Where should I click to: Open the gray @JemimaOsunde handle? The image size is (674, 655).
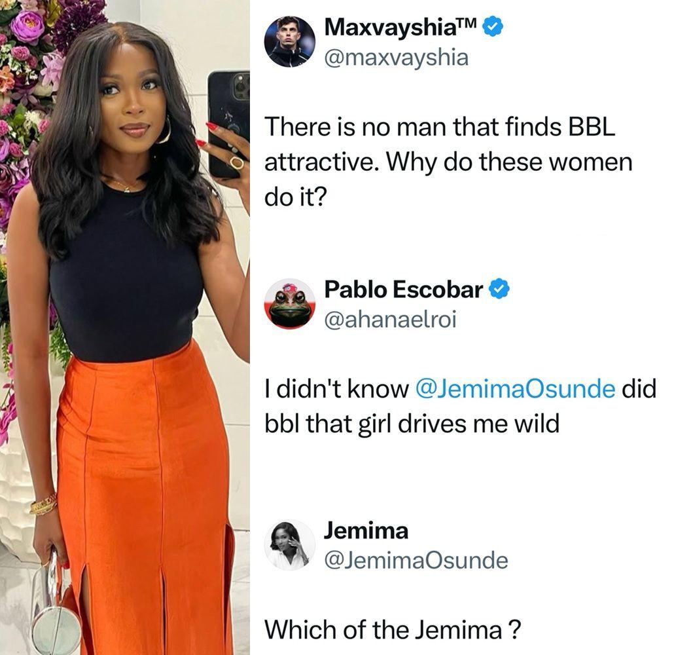click(x=416, y=560)
